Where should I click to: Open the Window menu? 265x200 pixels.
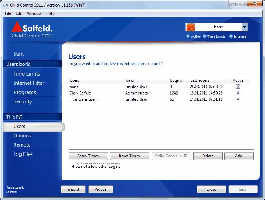tap(34, 13)
